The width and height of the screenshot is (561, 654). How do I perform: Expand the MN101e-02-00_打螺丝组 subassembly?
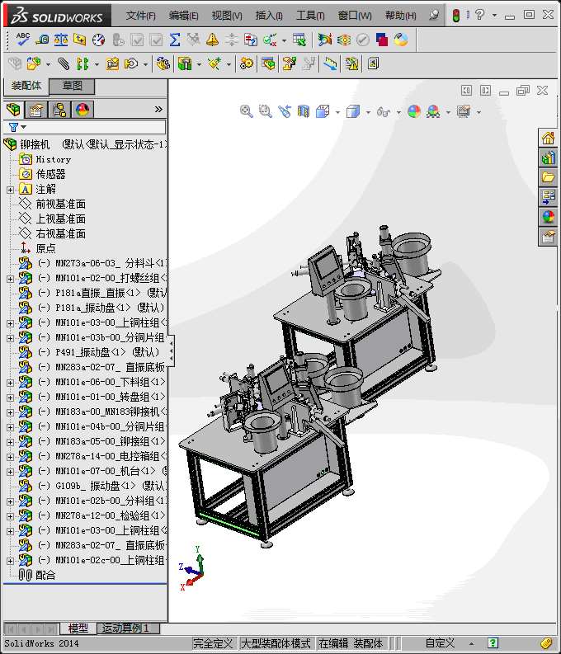11,279
